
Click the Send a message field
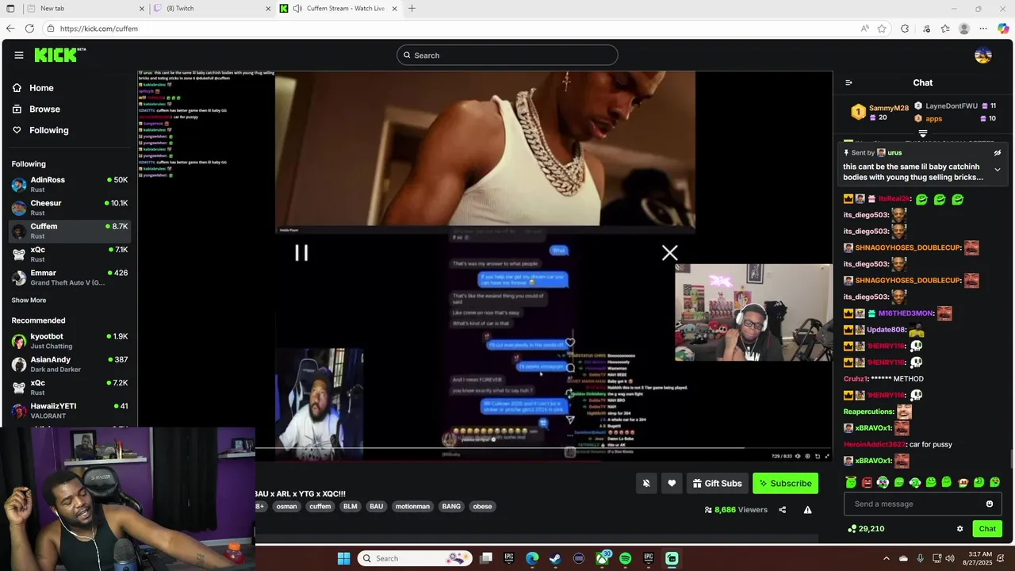pyautogui.click(x=923, y=504)
